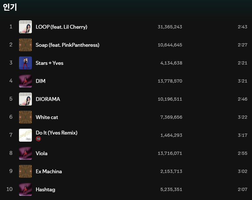Click the Soap album art thumbnail
The width and height of the screenshot is (252, 200).
25,45
